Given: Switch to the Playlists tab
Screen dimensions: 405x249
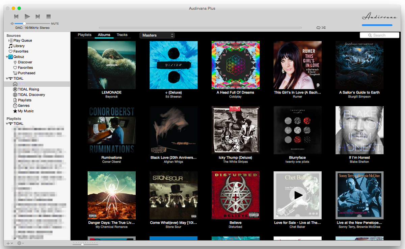Looking at the screenshot, I should (84, 35).
